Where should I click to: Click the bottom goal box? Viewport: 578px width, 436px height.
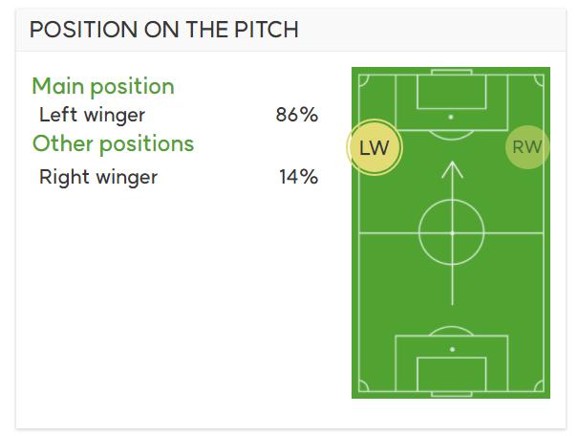tap(452, 374)
